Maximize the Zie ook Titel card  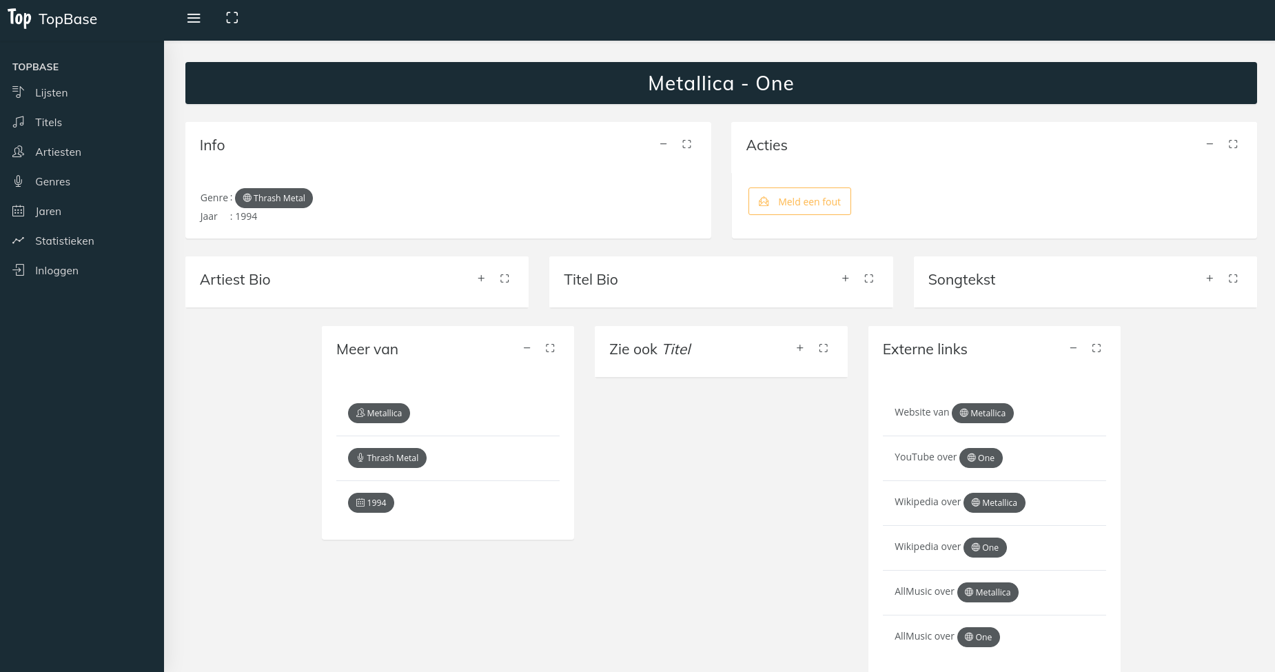824,348
